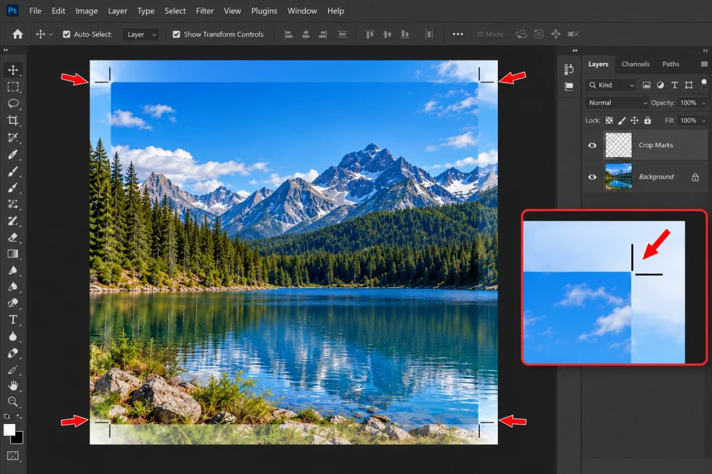Toggle the Auto-Select checkbox
Image resolution: width=712 pixels, height=474 pixels.
coord(66,34)
